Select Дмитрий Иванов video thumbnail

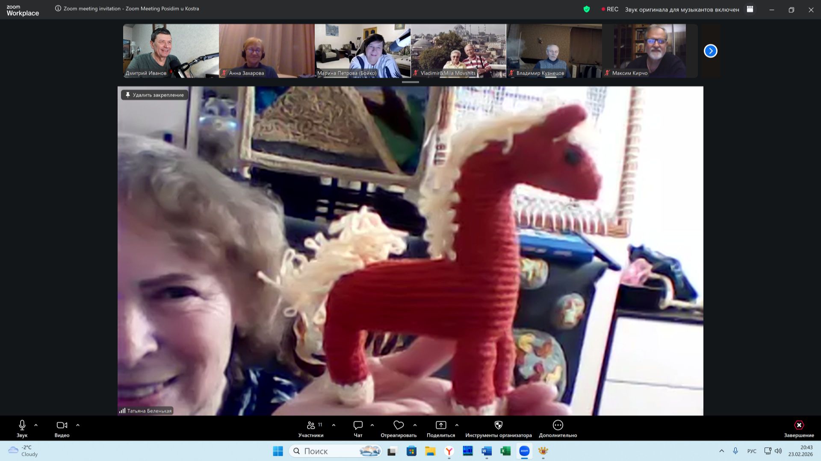[171, 51]
